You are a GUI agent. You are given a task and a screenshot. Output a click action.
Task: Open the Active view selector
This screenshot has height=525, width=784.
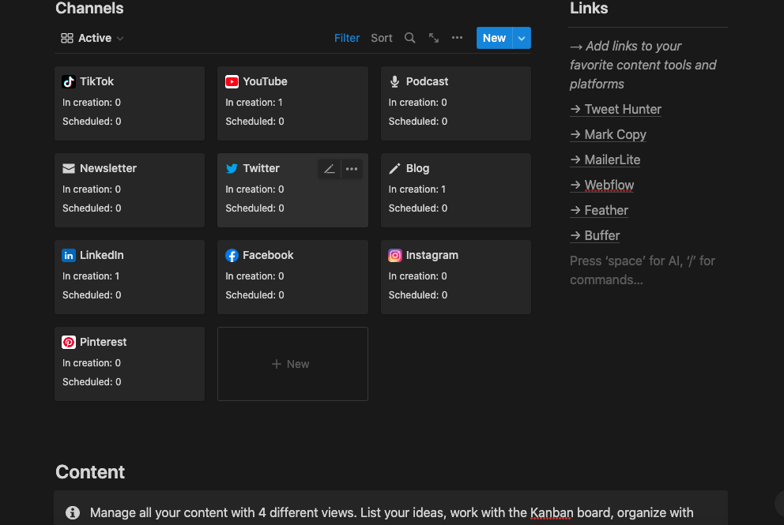tap(92, 37)
